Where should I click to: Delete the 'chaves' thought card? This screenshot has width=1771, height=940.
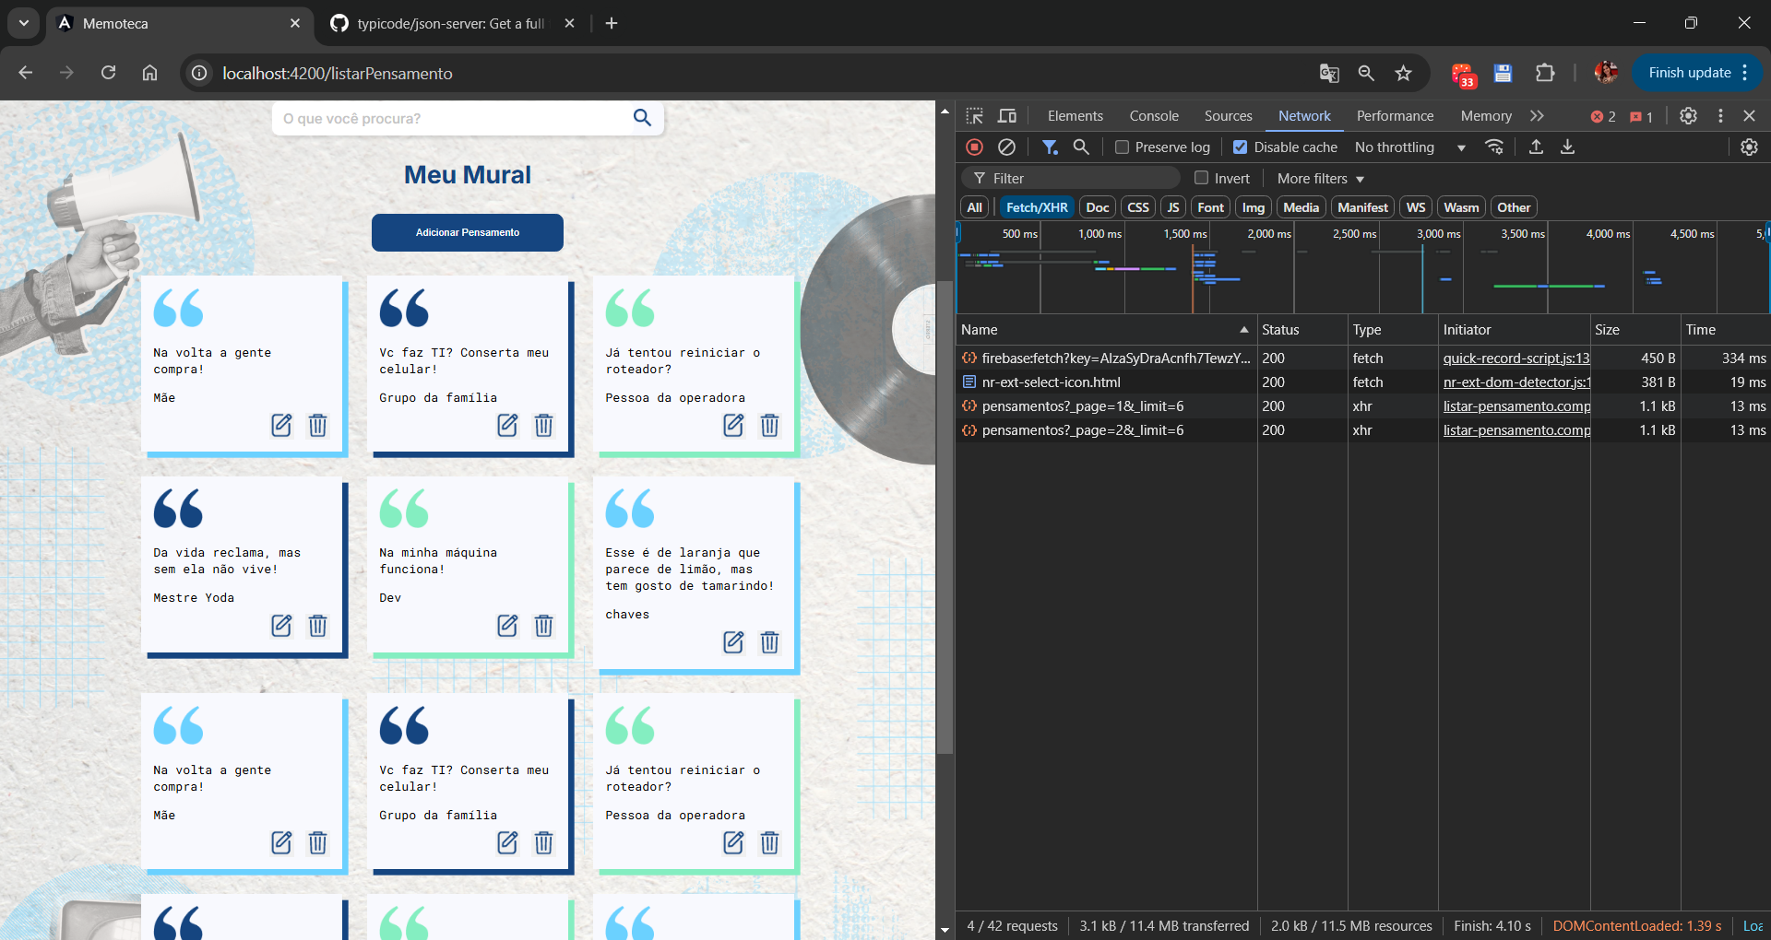click(x=769, y=642)
